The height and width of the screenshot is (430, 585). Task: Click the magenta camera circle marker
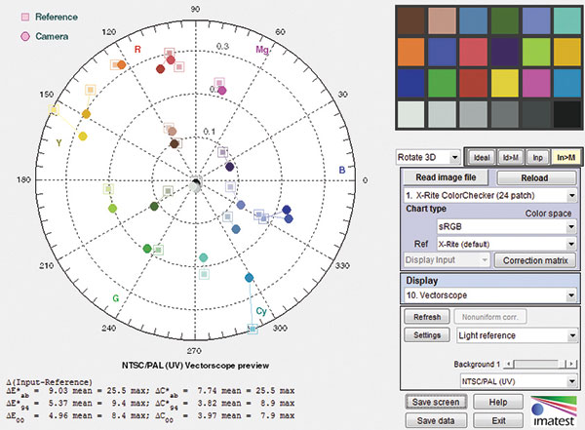[x=222, y=91]
